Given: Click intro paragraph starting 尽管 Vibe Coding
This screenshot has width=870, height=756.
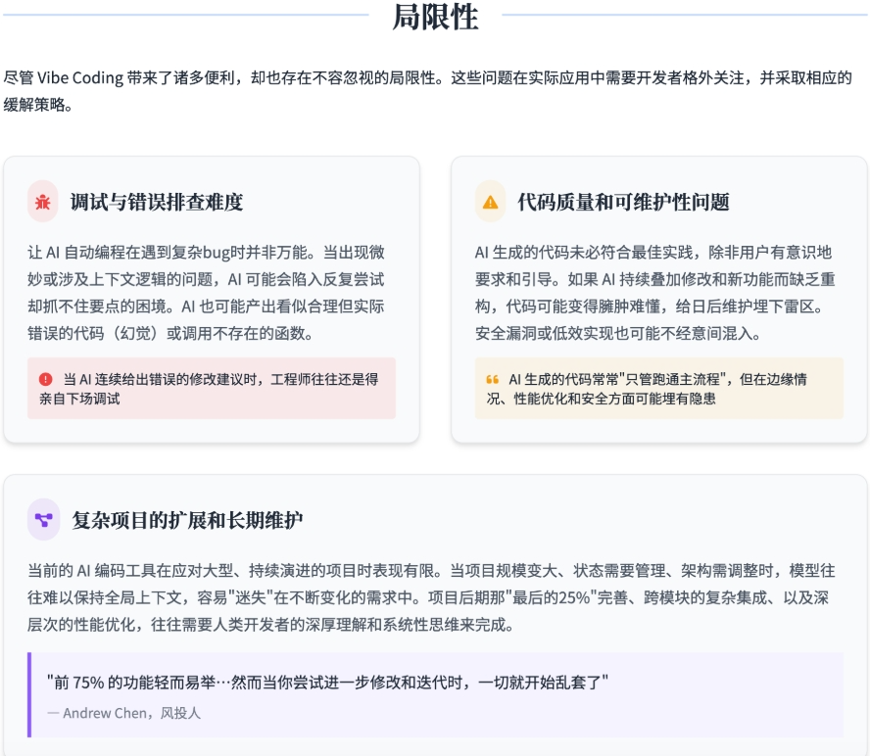Looking at the screenshot, I should (x=427, y=90).
